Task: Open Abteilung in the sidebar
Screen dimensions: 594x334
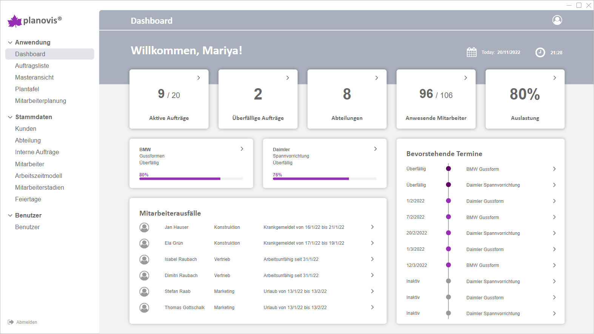Action: 28,140
